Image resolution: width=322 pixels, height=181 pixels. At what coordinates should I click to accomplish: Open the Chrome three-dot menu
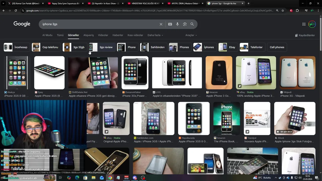click(318, 11)
